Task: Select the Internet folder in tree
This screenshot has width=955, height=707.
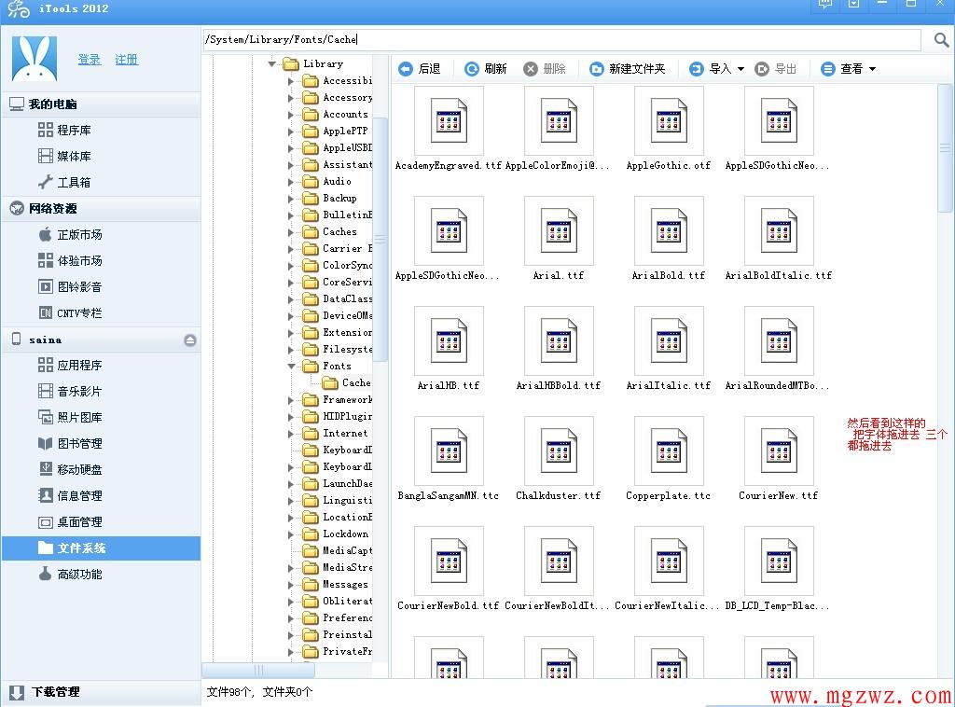Action: click(336, 433)
